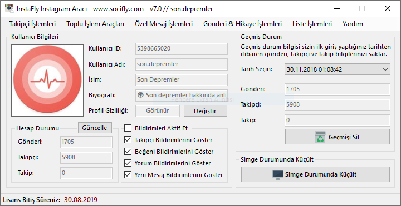Click the Lisans Bitiş Süreniz label
The image size is (401, 206).
point(31,200)
